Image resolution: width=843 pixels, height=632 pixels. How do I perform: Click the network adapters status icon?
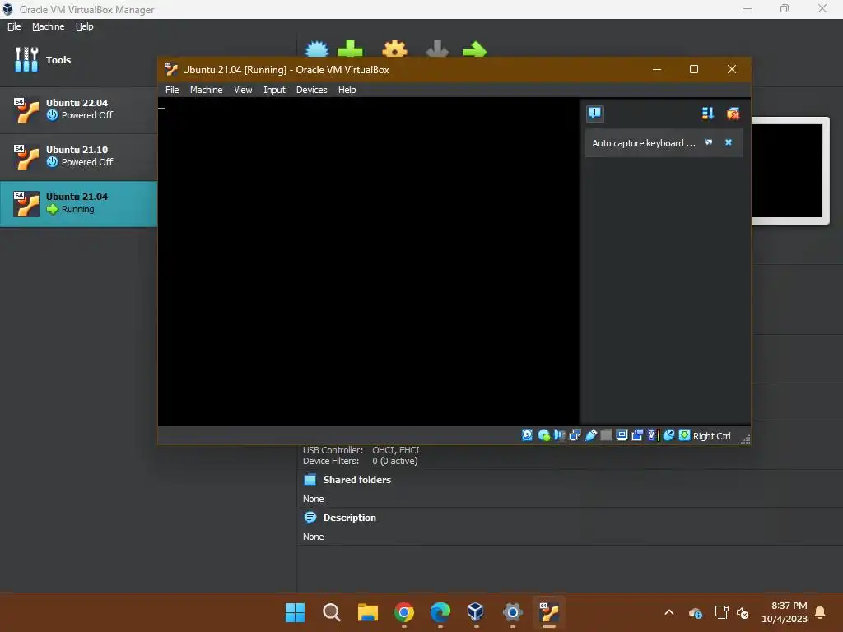575,435
